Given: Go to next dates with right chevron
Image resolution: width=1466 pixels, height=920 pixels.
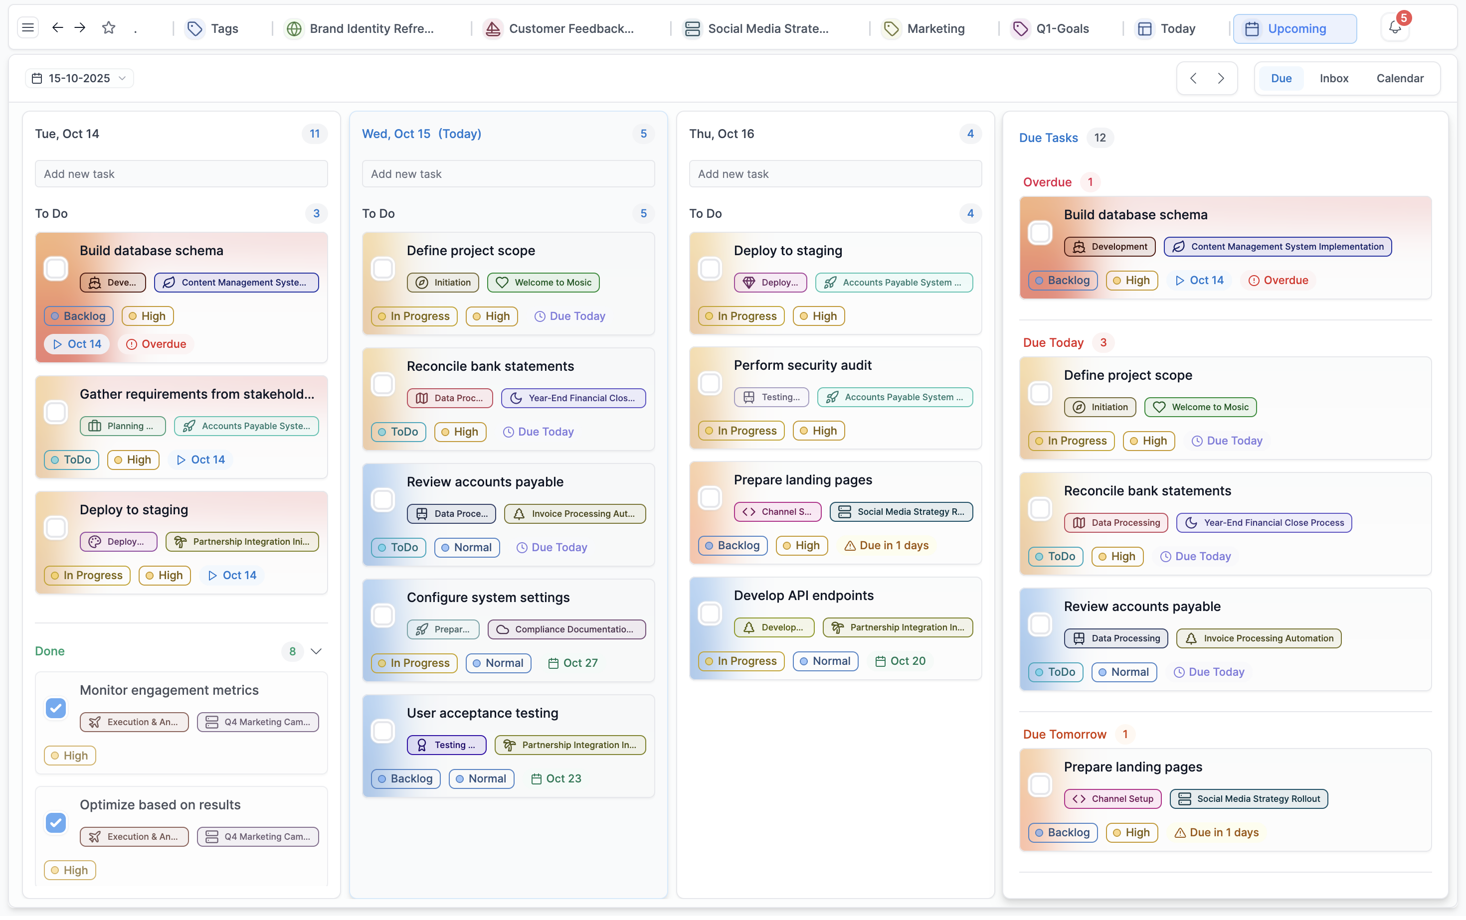Looking at the screenshot, I should tap(1221, 78).
